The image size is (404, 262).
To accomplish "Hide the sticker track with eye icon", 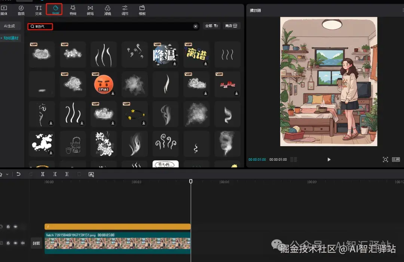I will [15, 227].
